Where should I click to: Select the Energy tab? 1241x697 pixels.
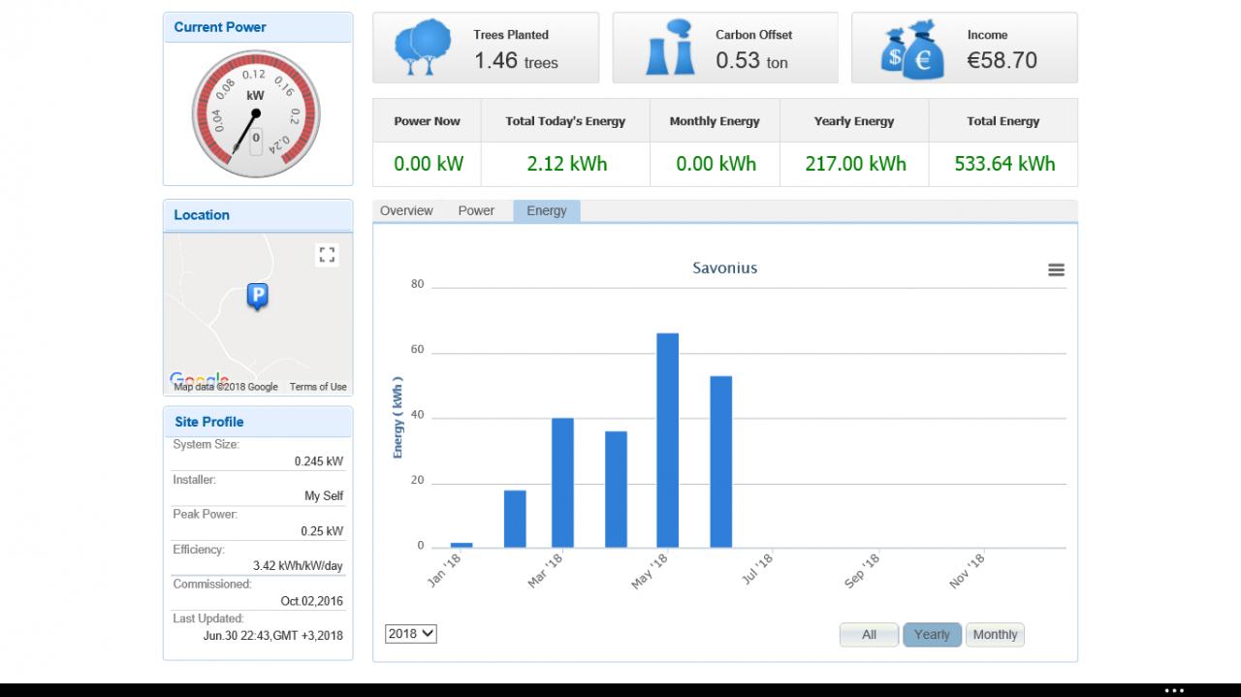coord(547,211)
